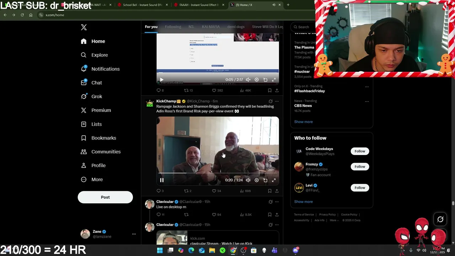Image resolution: width=455 pixels, height=256 pixels.
Task: Open Bookmarks in the sidebar
Action: [98, 138]
